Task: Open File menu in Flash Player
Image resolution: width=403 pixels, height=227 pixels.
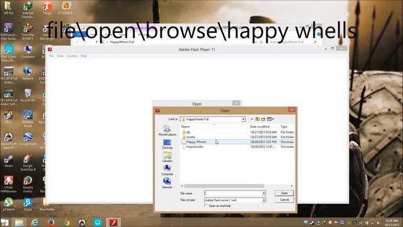Action: tap(51, 56)
